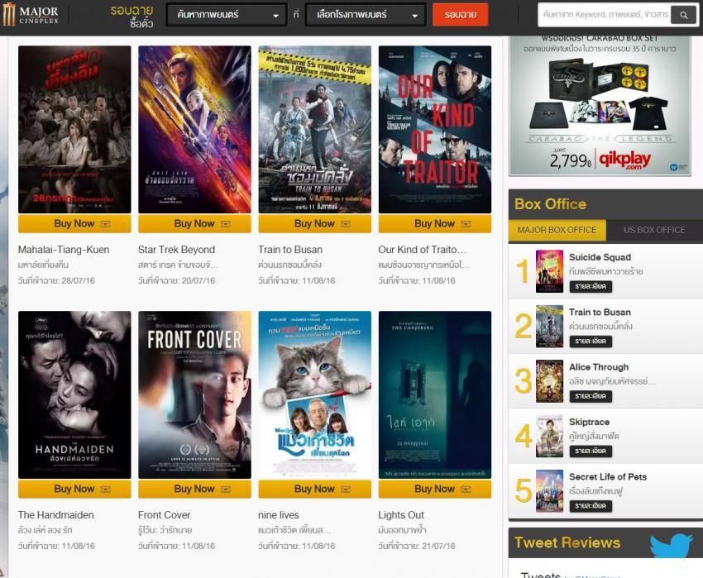
Task: Open details button for box office Train to Busan
Action: point(591,342)
